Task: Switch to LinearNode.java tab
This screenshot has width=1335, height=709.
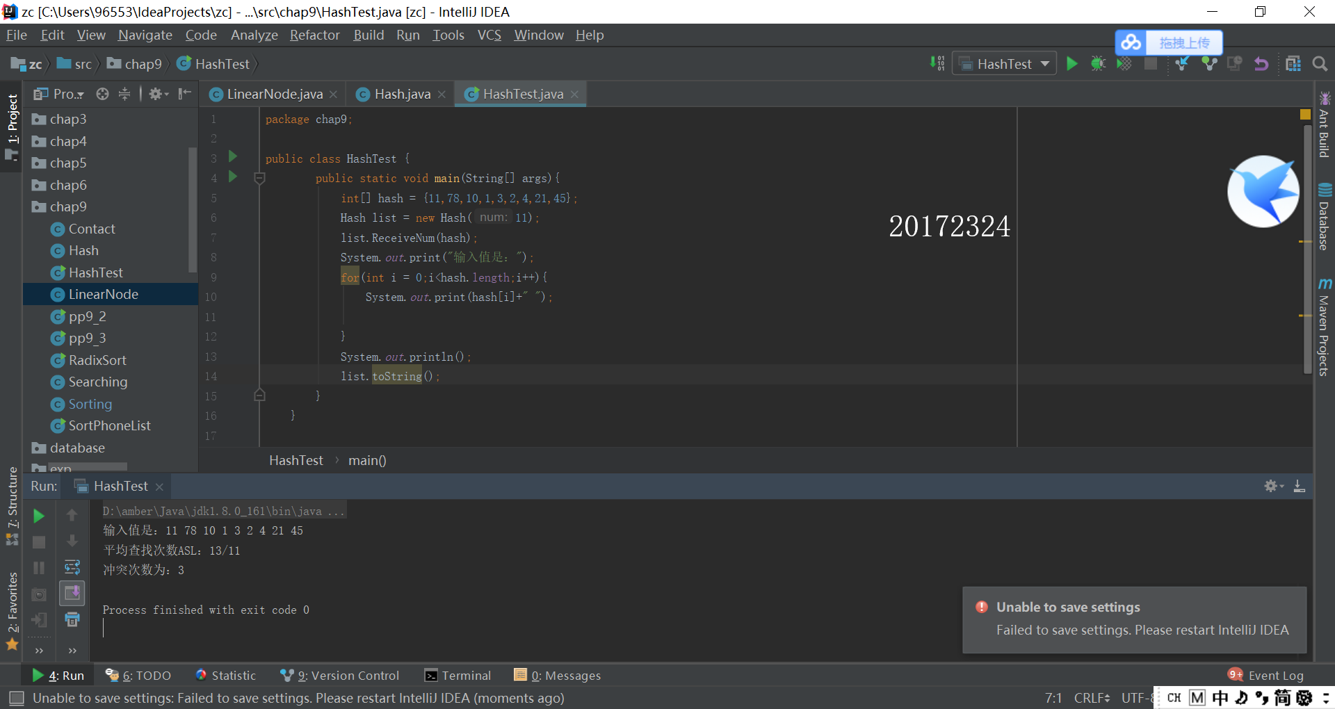Action: (274, 94)
